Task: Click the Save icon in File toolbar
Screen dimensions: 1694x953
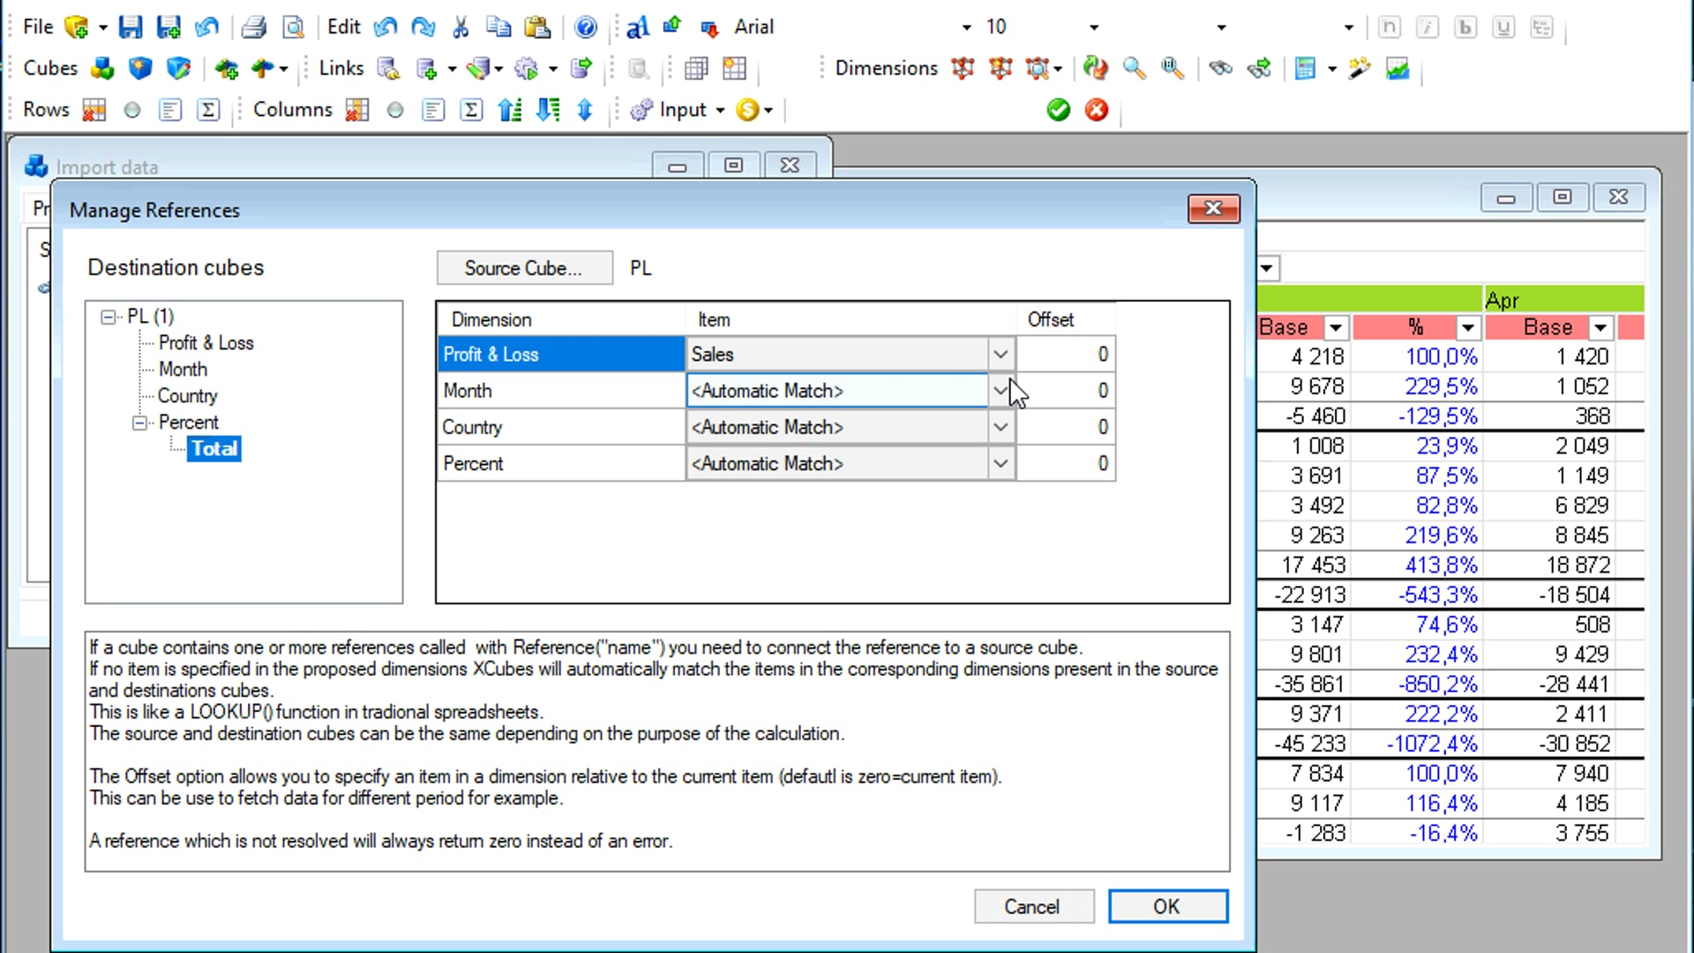Action: coord(131,26)
